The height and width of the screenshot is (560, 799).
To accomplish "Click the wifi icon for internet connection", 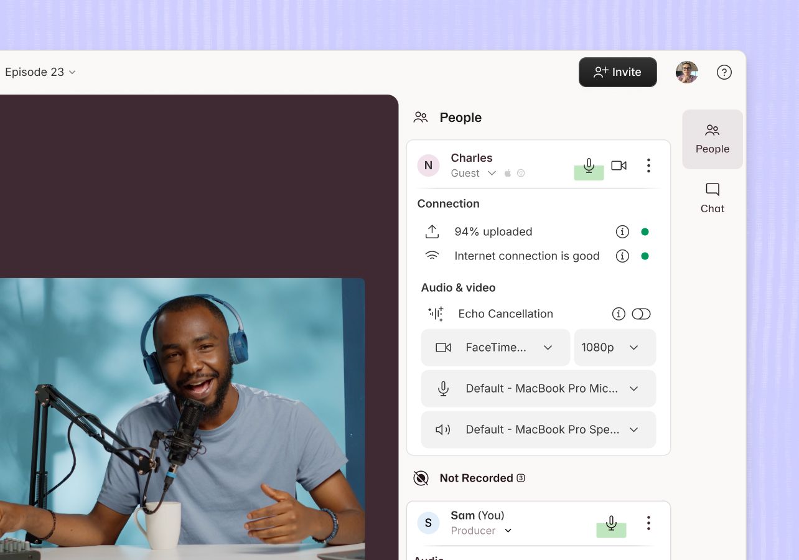I will pos(432,256).
